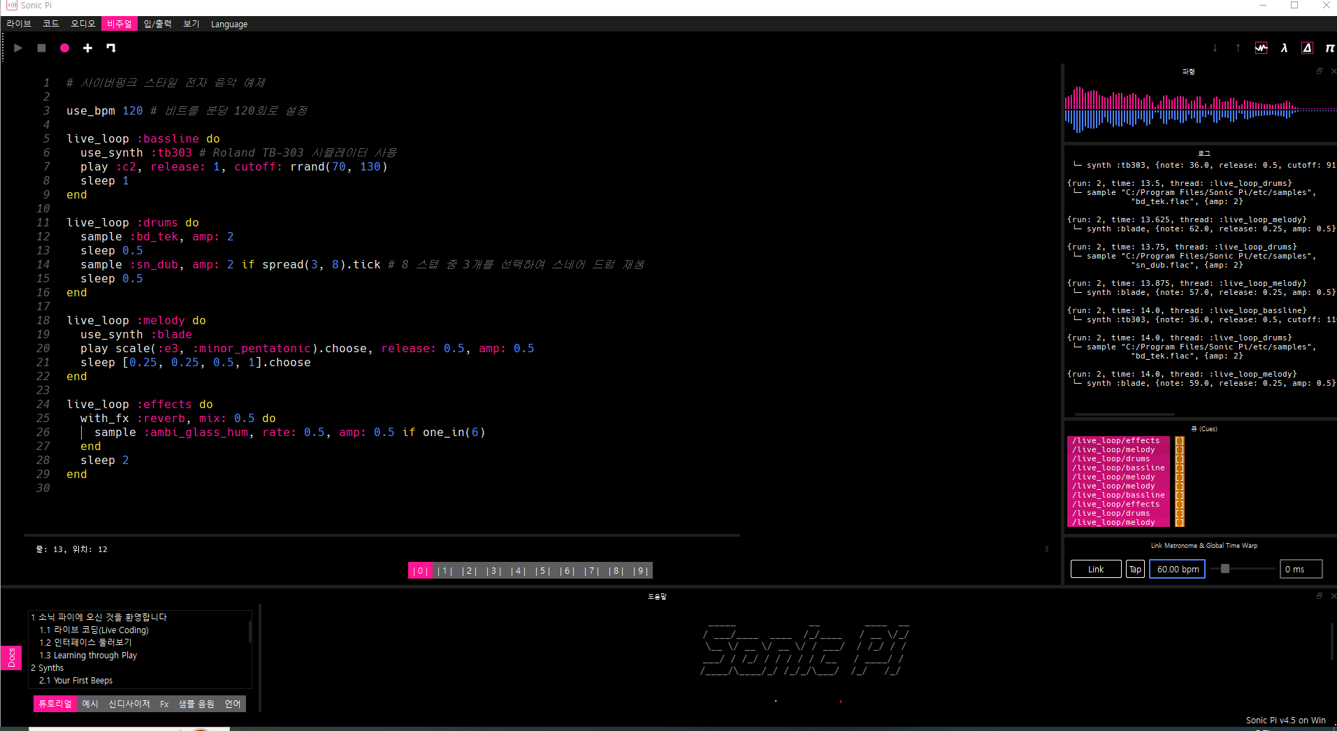The height and width of the screenshot is (731, 1337).
Task: Switch to buffer tab 6
Action: click(x=567, y=571)
